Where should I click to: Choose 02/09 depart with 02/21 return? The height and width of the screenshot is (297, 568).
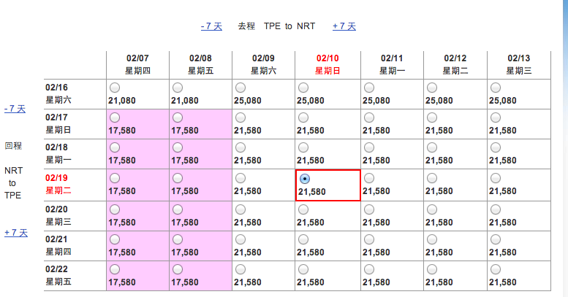(x=241, y=239)
